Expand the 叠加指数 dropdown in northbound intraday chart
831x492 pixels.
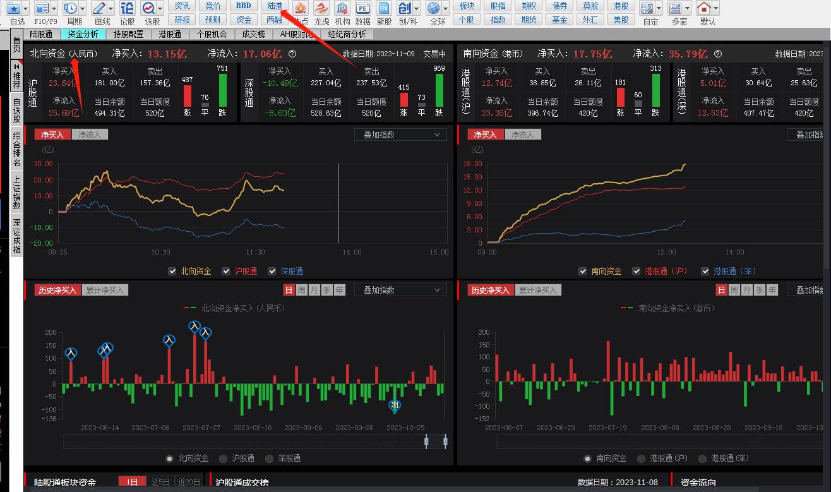401,135
